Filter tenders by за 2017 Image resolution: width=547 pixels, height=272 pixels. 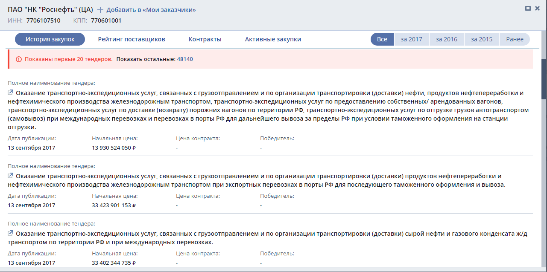pos(411,39)
